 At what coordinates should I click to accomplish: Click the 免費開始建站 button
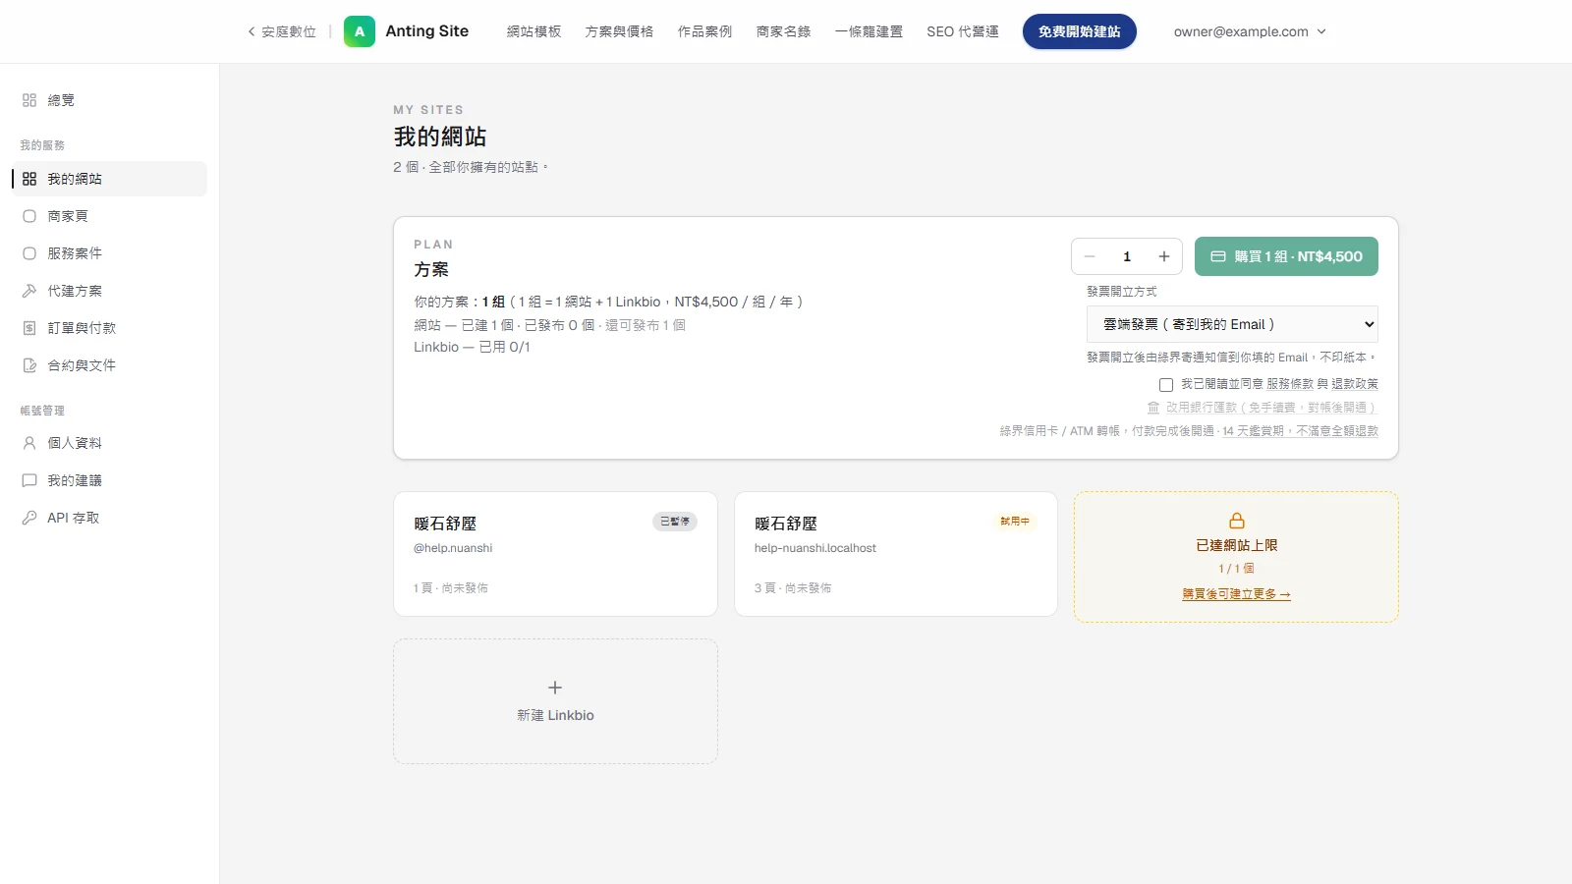click(x=1080, y=31)
